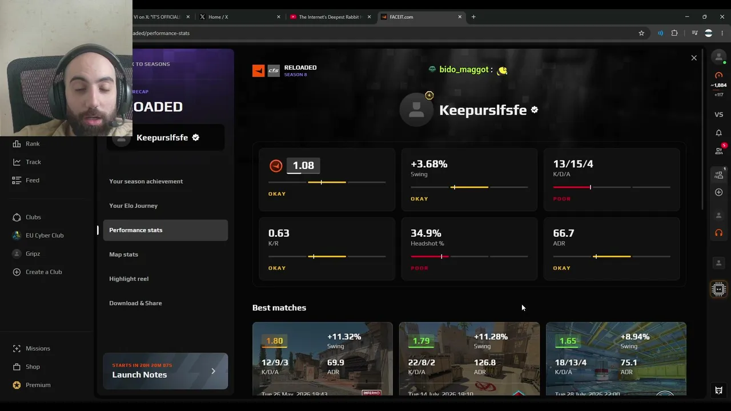Click the 1.08 rating stat card
Viewport: 731px width, 411px height.
click(327, 180)
